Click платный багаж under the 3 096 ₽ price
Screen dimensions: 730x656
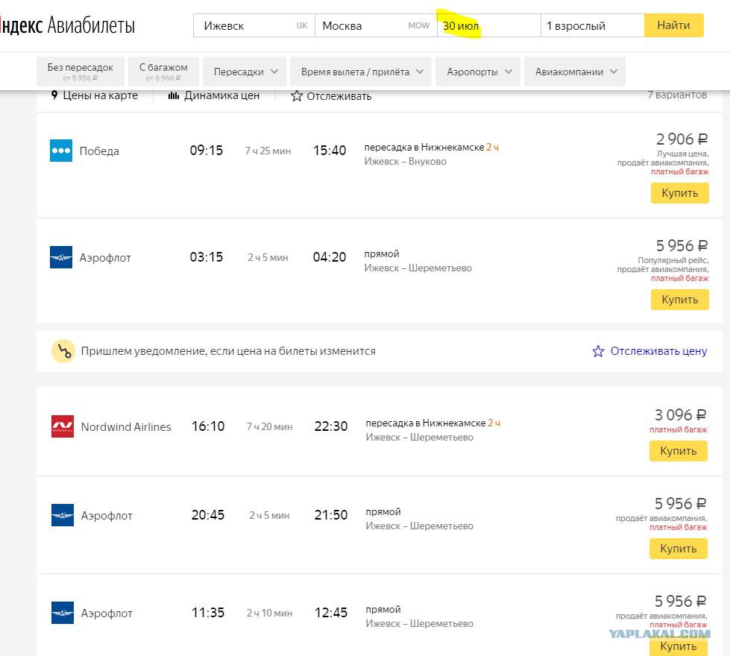[x=679, y=429]
